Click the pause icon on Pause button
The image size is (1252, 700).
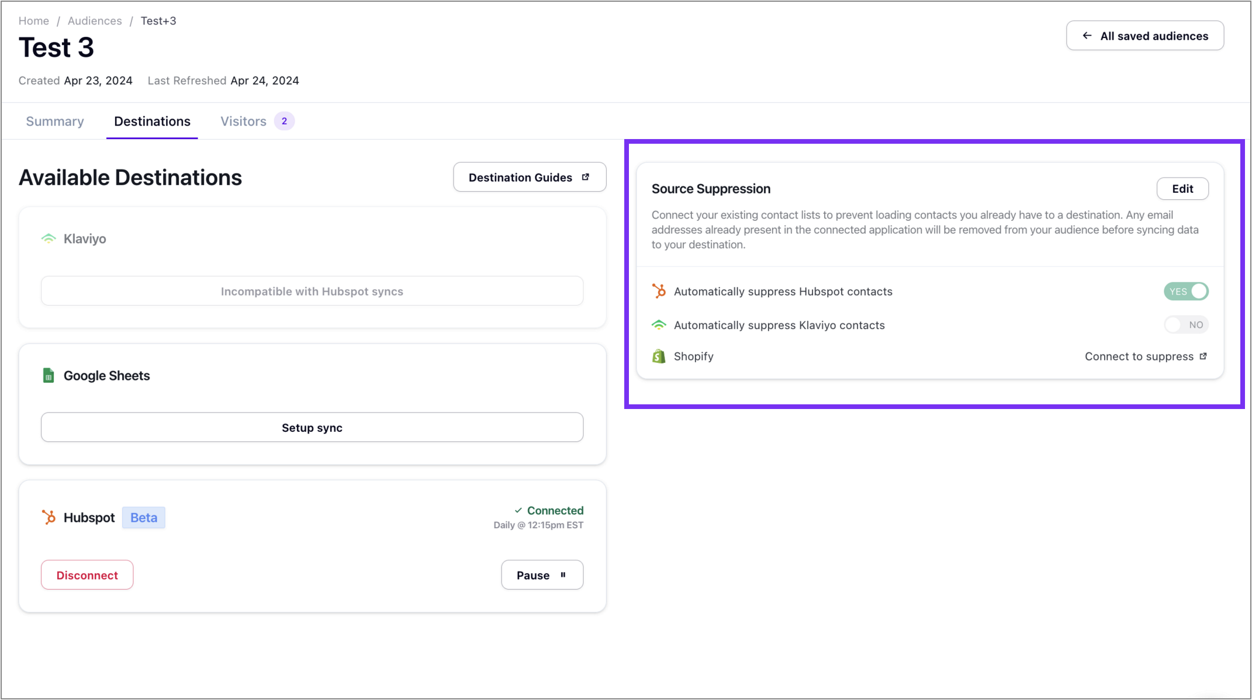click(x=563, y=575)
